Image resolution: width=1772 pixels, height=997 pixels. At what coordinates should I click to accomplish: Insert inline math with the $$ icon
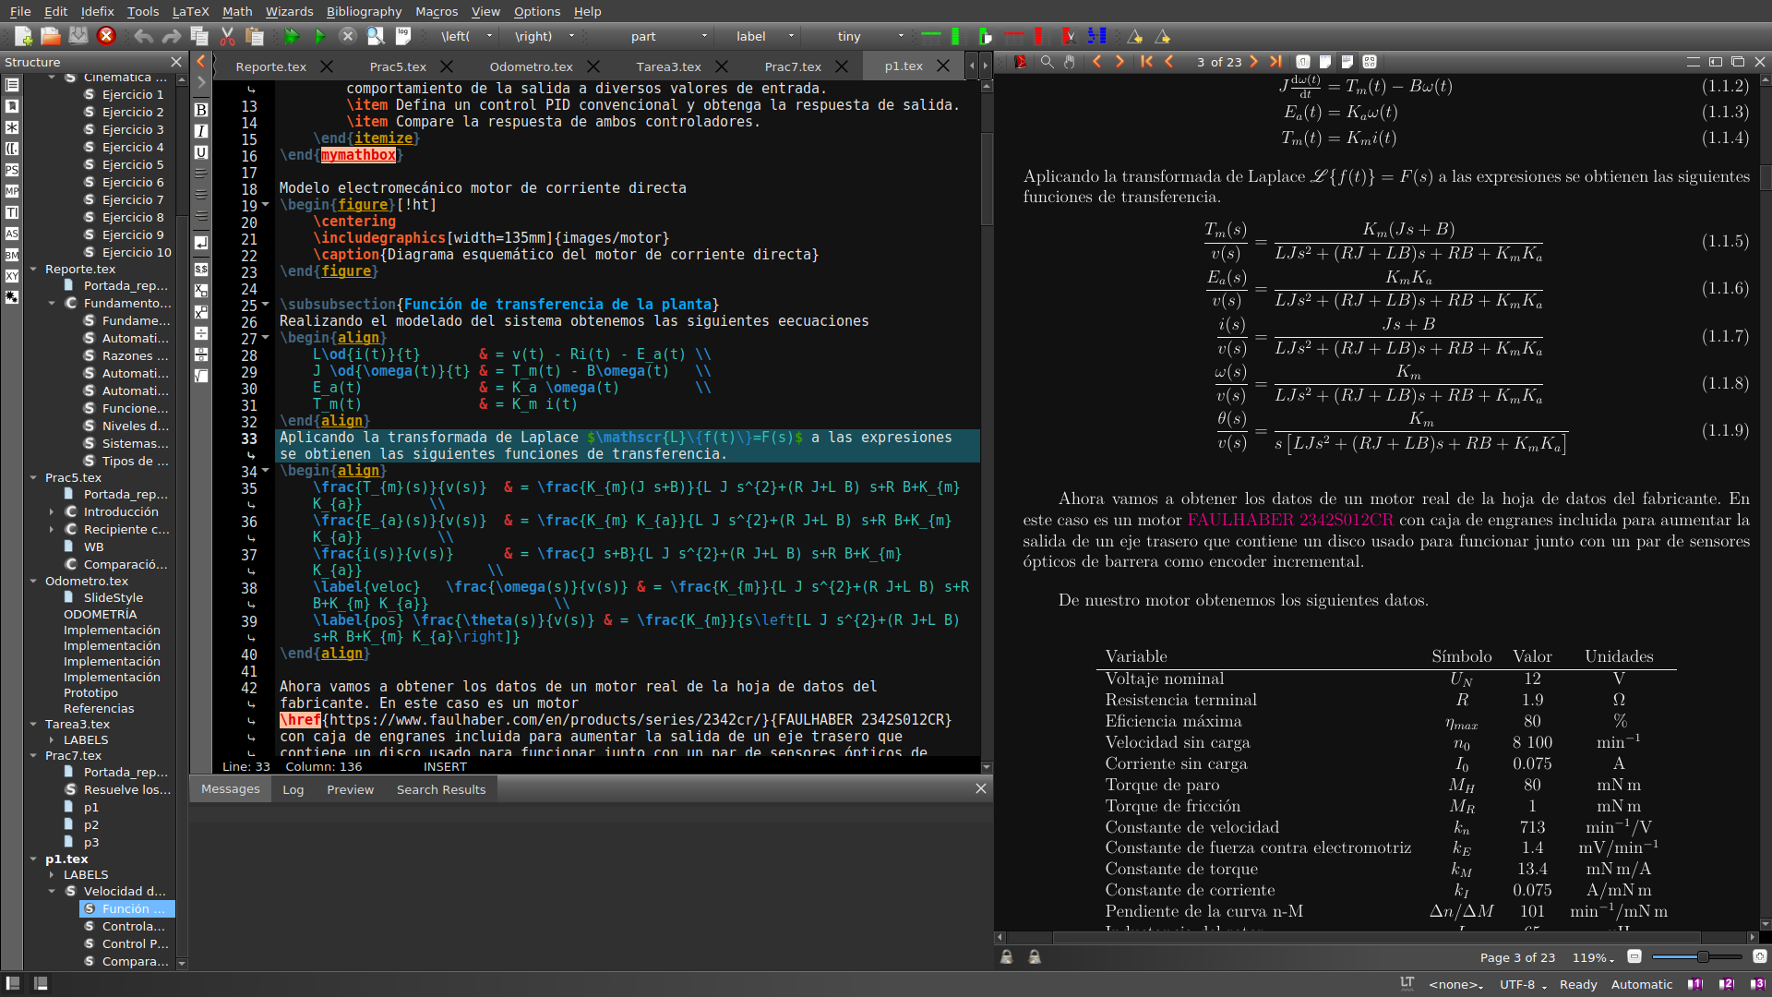pos(201,270)
